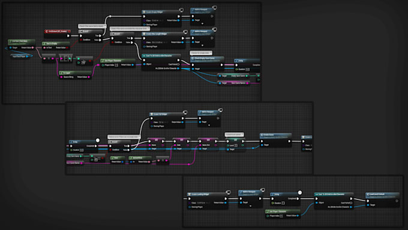Screen dimensions: 408x230
Task: Expand the second Add to Viewport node
Action: tap(202, 46)
